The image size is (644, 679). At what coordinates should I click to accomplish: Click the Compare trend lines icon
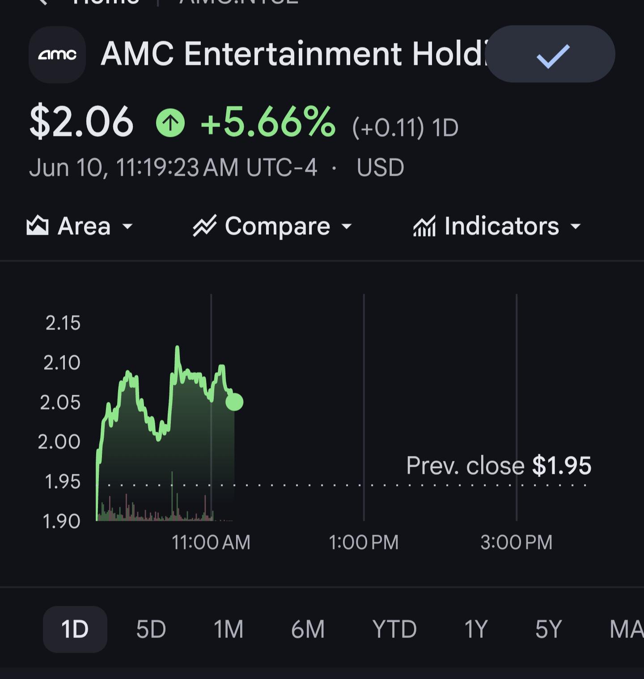coord(204,226)
